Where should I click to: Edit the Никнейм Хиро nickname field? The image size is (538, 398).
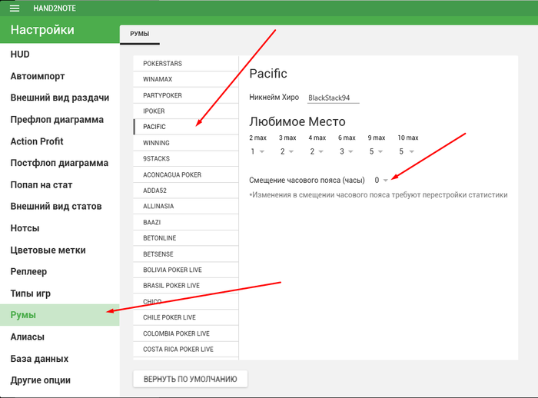[333, 98]
